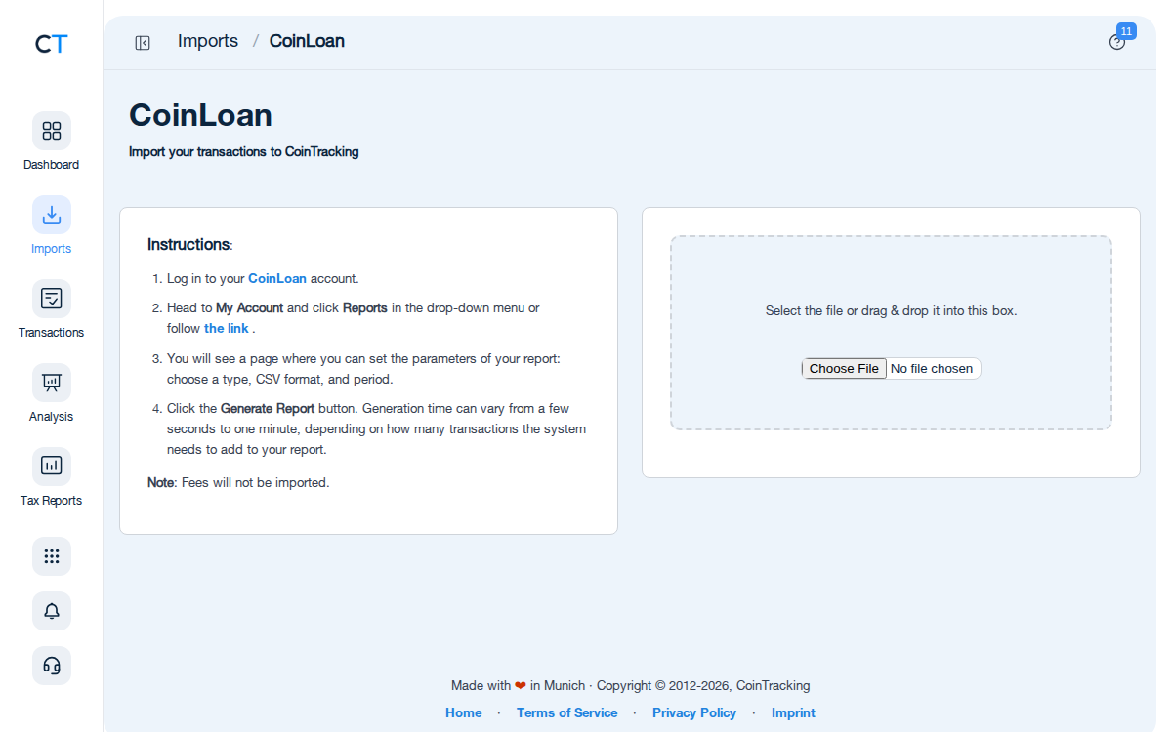1172x732 pixels.
Task: Click the Imports label in sidebar
Action: pos(52,249)
